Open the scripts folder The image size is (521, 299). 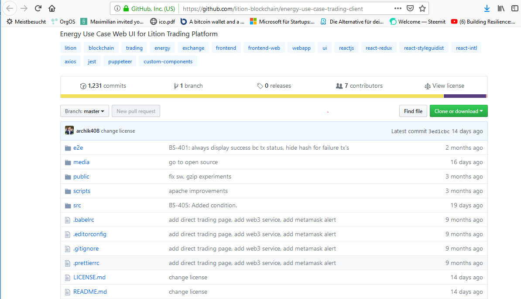[x=82, y=191]
